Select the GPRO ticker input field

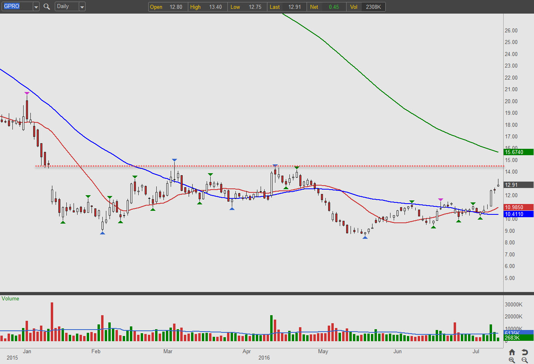pyautogui.click(x=17, y=6)
